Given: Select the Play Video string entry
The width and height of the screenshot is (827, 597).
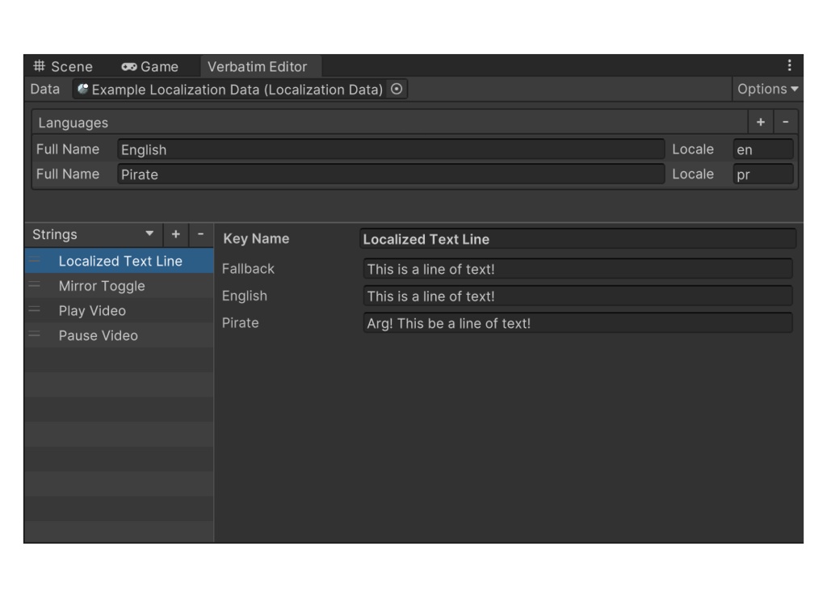Looking at the screenshot, I should click(97, 310).
